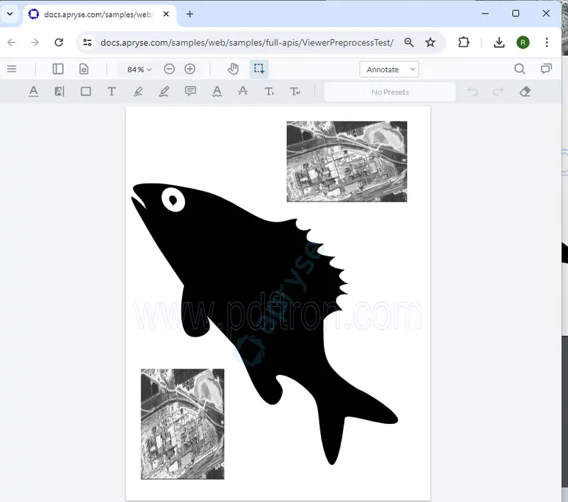Select the Rectangle annotation tool
The image size is (568, 502).
coord(86,91)
